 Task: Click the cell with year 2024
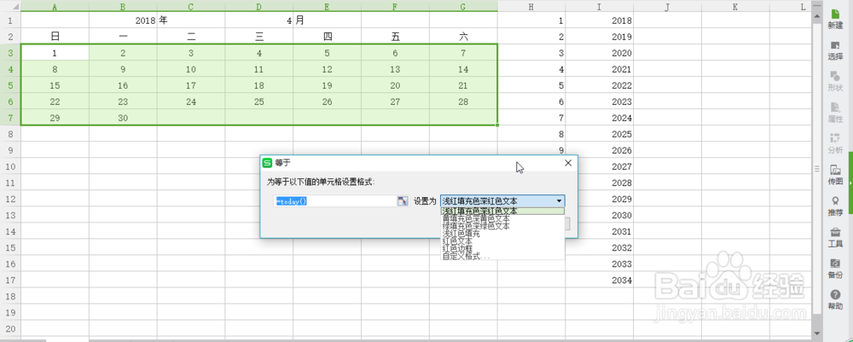point(600,118)
